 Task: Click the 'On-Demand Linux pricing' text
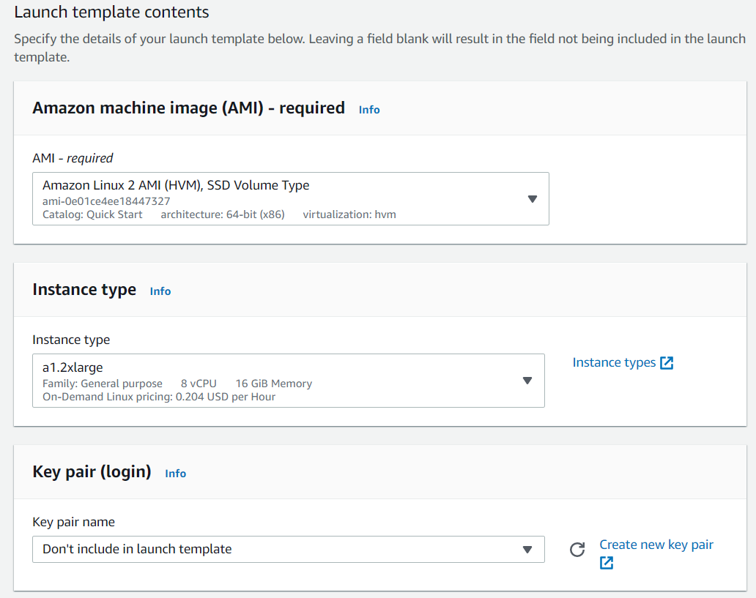tap(159, 397)
